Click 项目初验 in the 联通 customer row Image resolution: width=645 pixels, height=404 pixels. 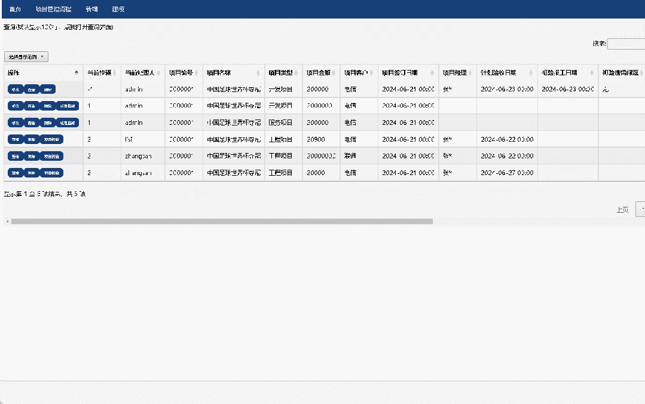click(x=51, y=157)
